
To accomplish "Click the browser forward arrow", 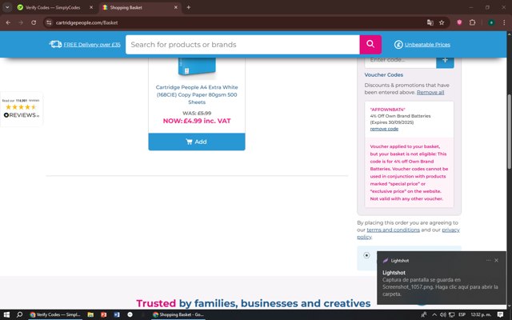I will [21, 22].
